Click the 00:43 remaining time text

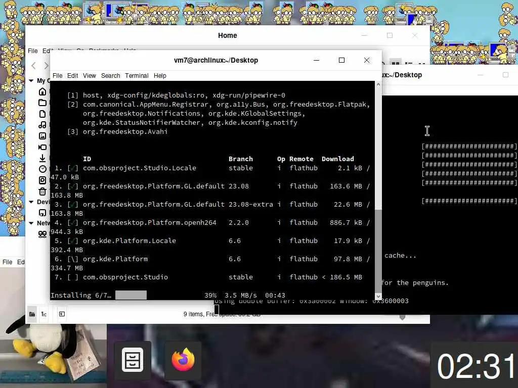[x=275, y=295]
